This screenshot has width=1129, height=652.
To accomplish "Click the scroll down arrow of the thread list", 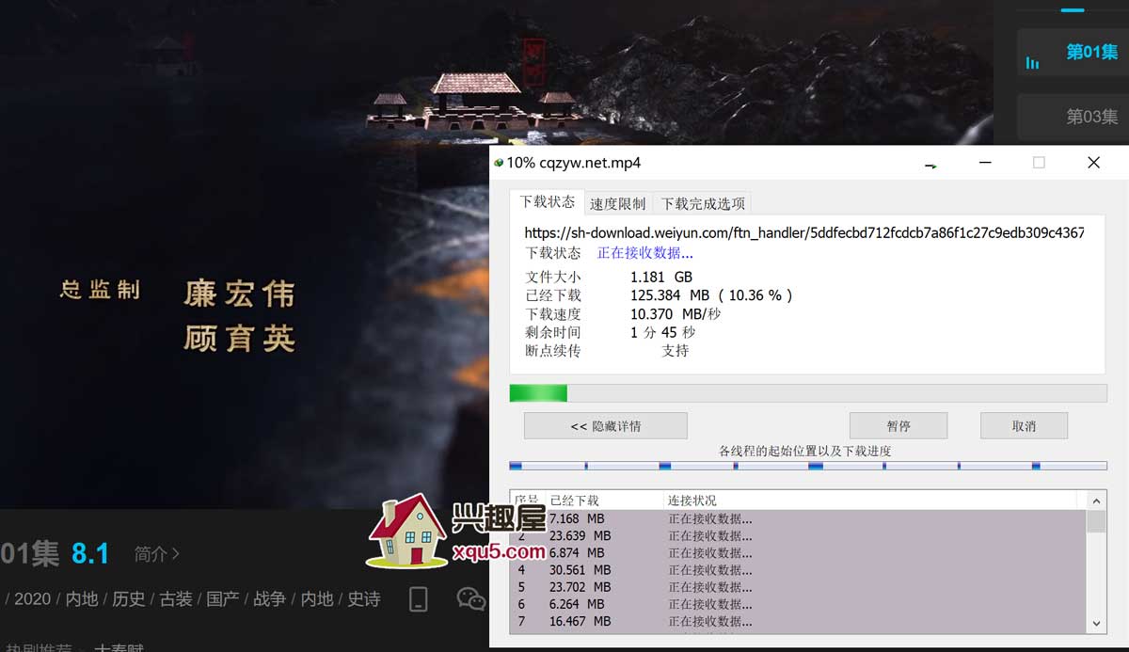I will [1096, 624].
